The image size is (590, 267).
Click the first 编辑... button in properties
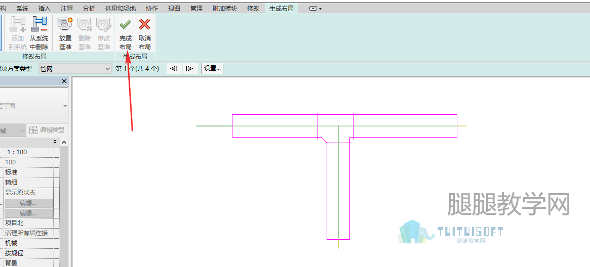(28, 203)
